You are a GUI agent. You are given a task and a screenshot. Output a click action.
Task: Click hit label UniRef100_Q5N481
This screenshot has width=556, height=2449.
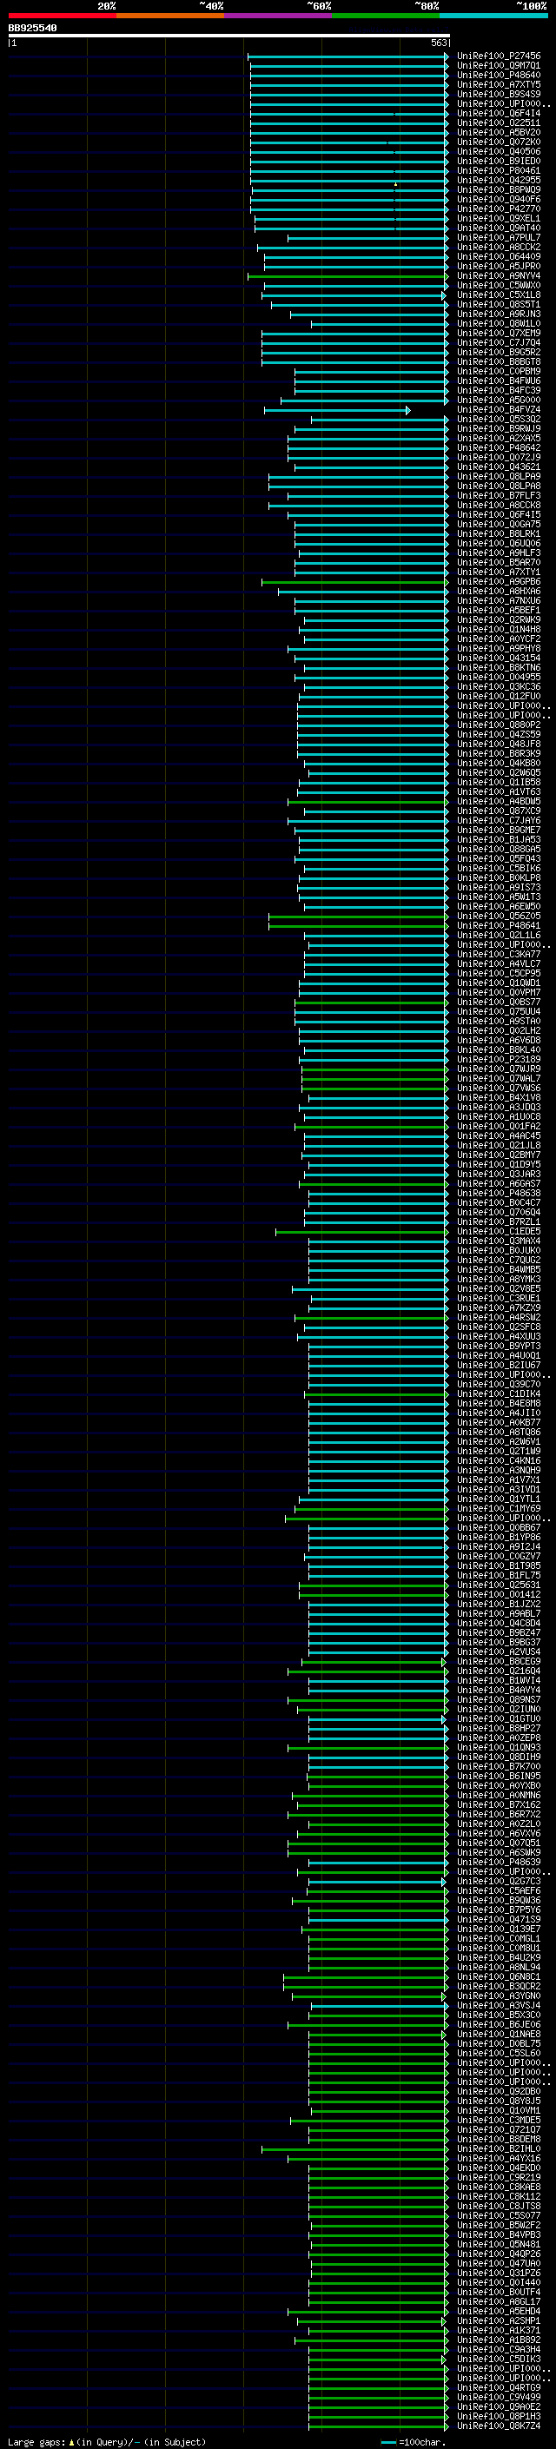[x=499, y=2244]
